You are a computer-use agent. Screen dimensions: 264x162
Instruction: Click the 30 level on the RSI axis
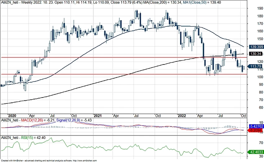point(261,157)
